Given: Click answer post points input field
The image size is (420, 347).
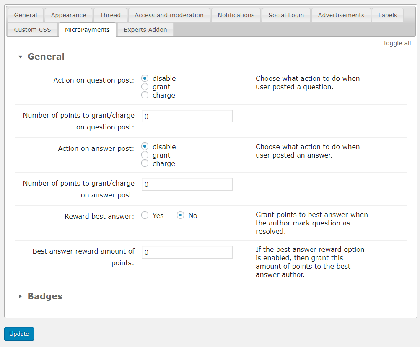Looking at the screenshot, I should 187,184.
